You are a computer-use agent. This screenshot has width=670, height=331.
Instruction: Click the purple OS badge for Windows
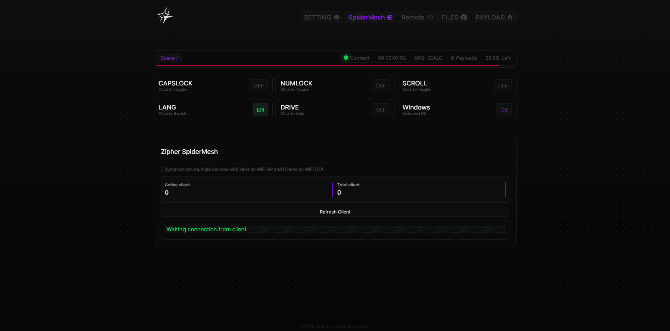[504, 110]
